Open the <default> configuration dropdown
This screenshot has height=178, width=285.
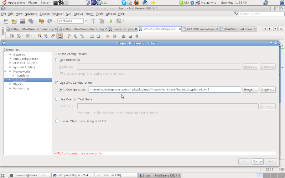tap(86, 21)
